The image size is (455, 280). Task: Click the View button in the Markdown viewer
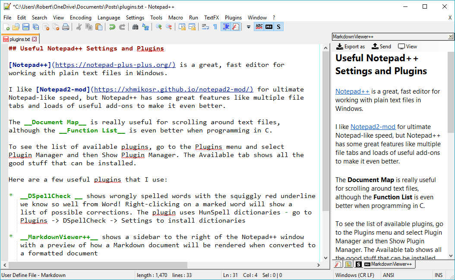tap(408, 47)
